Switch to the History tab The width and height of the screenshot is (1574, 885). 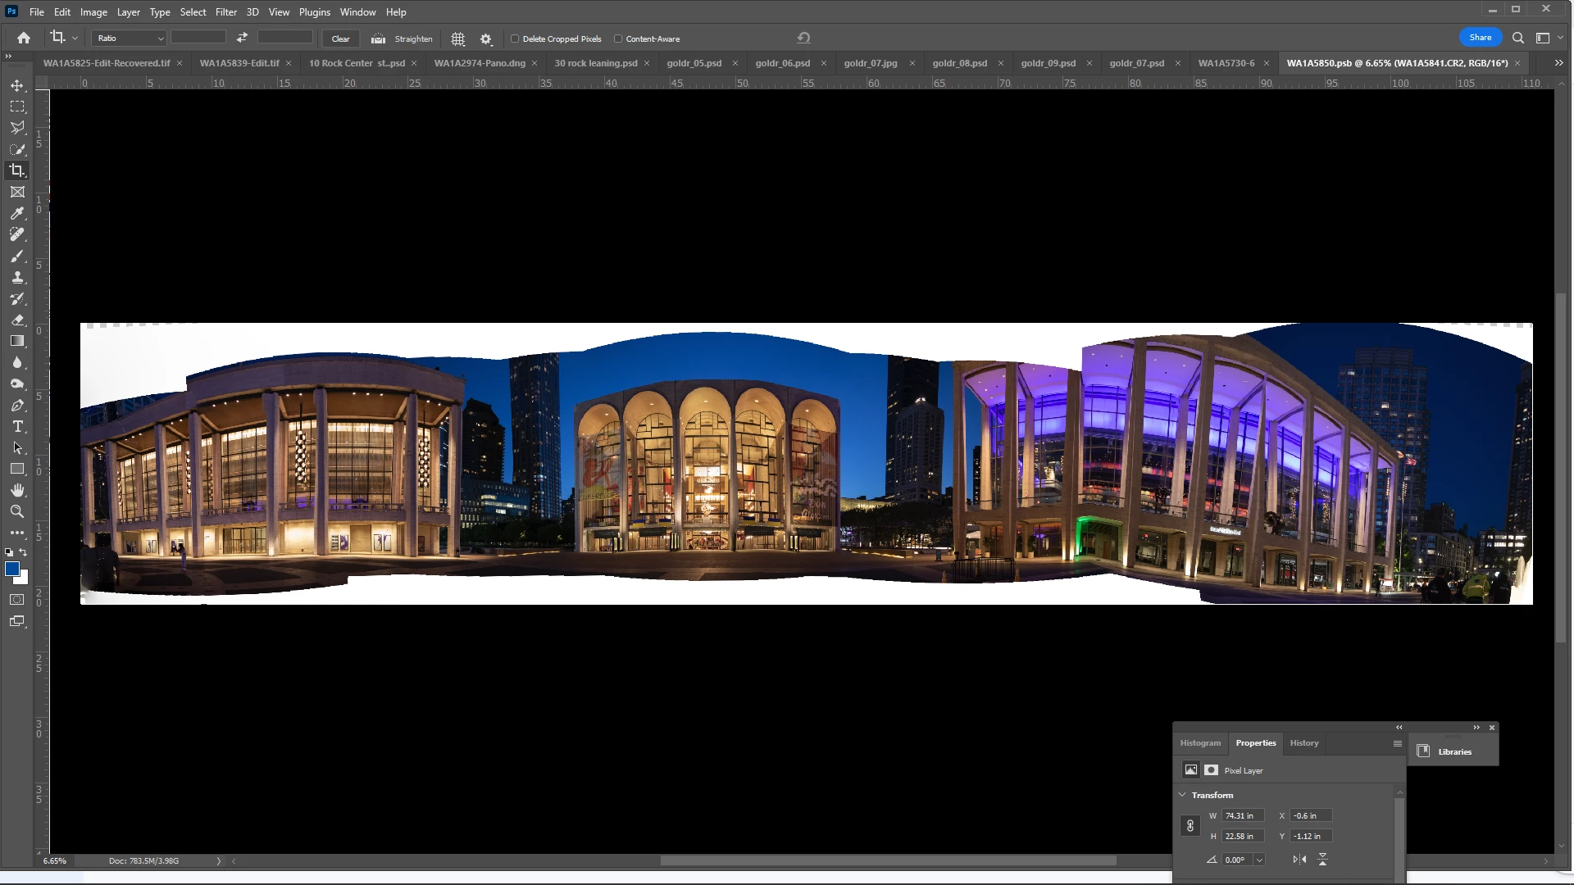[x=1303, y=743]
